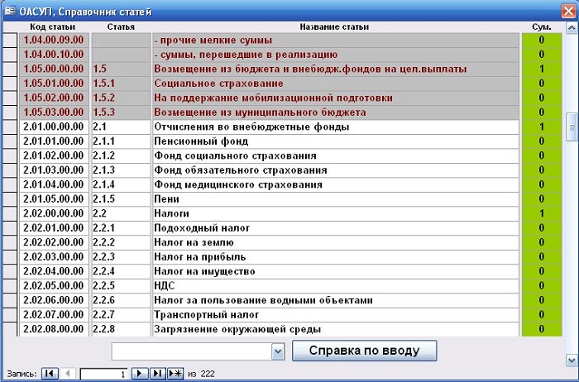Expand the combo box dropdown arrow
Screen dimensions: 579x382
coord(278,351)
